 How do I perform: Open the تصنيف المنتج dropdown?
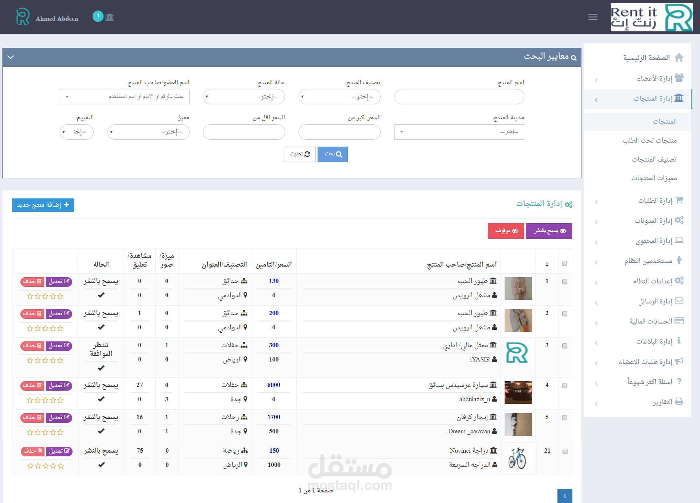pos(339,97)
